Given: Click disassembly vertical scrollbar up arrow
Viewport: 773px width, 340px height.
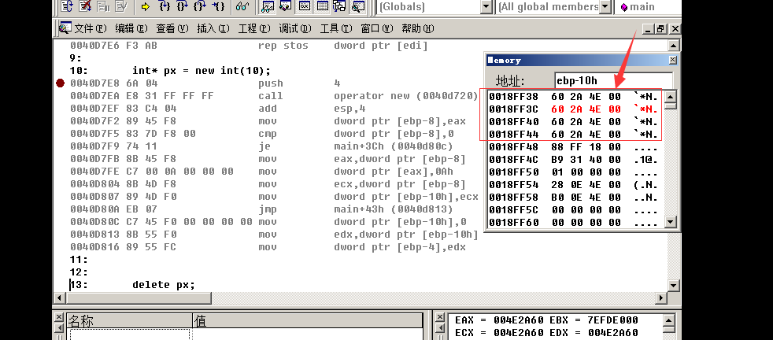Looking at the screenshot, I should coord(674,46).
